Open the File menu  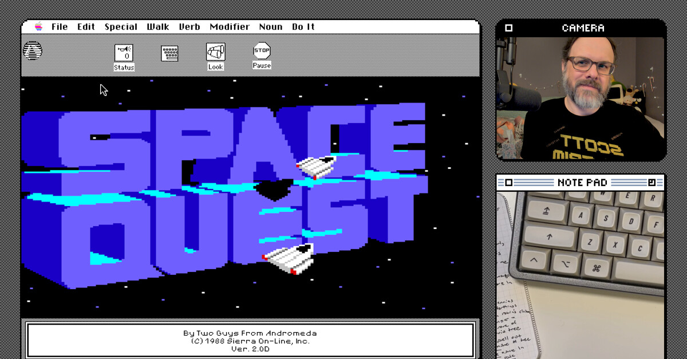60,27
